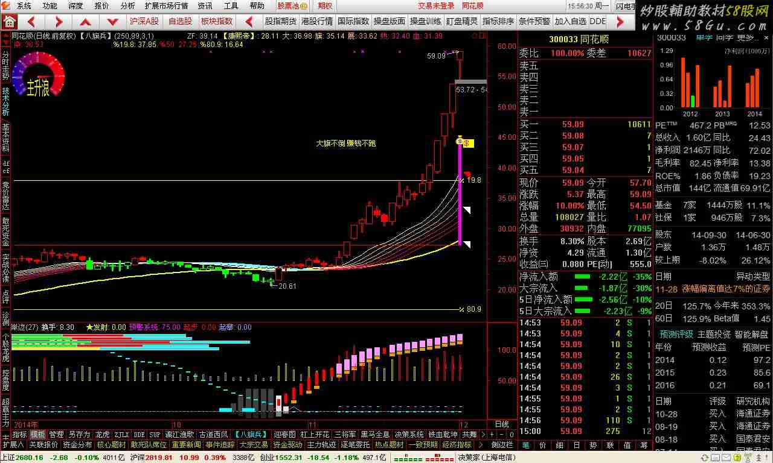Open the 主力轨迹 bottom tab
This screenshot has width=773, height=463.
[321, 444]
